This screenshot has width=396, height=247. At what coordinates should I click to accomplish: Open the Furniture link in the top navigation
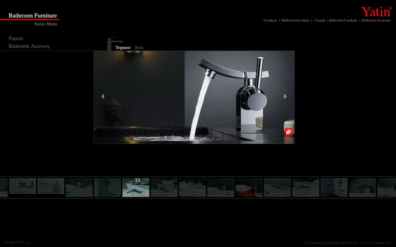(x=270, y=20)
